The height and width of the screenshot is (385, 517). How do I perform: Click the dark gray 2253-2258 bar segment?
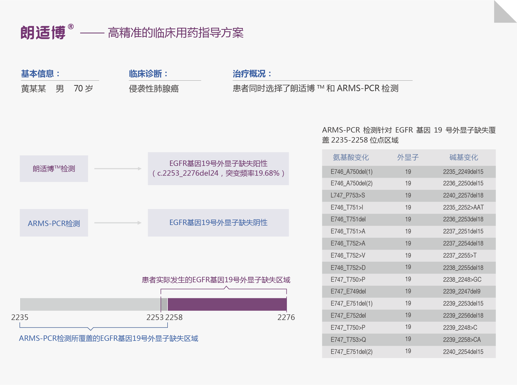(164, 304)
